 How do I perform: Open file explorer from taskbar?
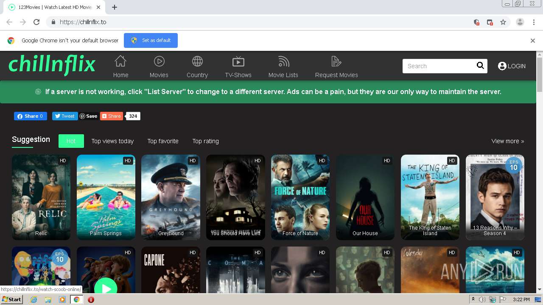[x=48, y=299]
